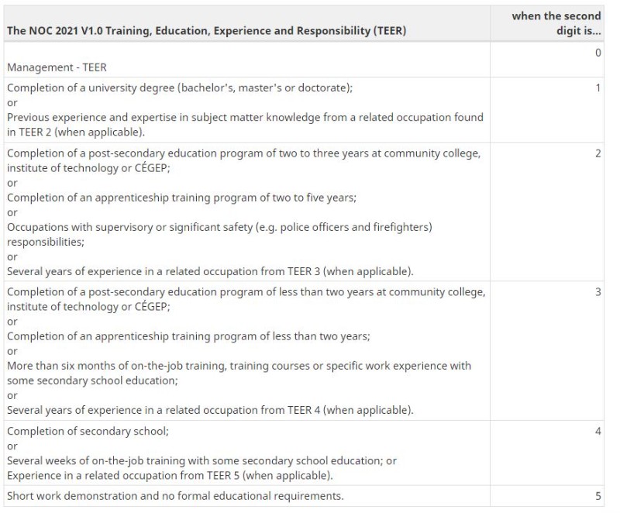620x513 pixels.
Task: Click digit 4 in the second column
Action: pos(598,431)
